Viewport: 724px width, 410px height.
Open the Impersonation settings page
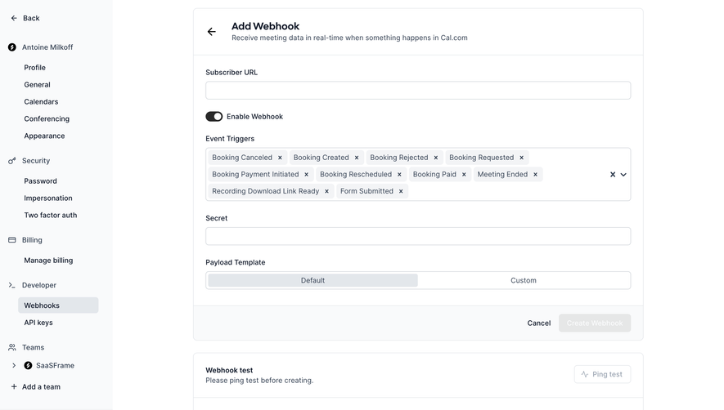pyautogui.click(x=48, y=198)
